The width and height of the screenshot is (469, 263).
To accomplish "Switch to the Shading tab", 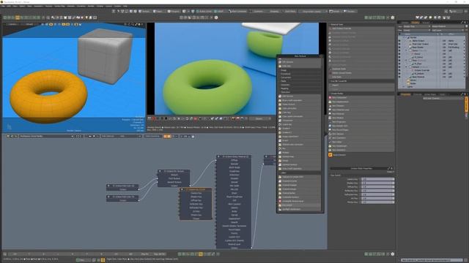I will pyautogui.click(x=415, y=23).
